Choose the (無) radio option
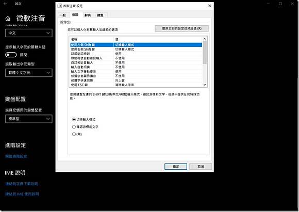This screenshot has height=212, width=299. 74,134
